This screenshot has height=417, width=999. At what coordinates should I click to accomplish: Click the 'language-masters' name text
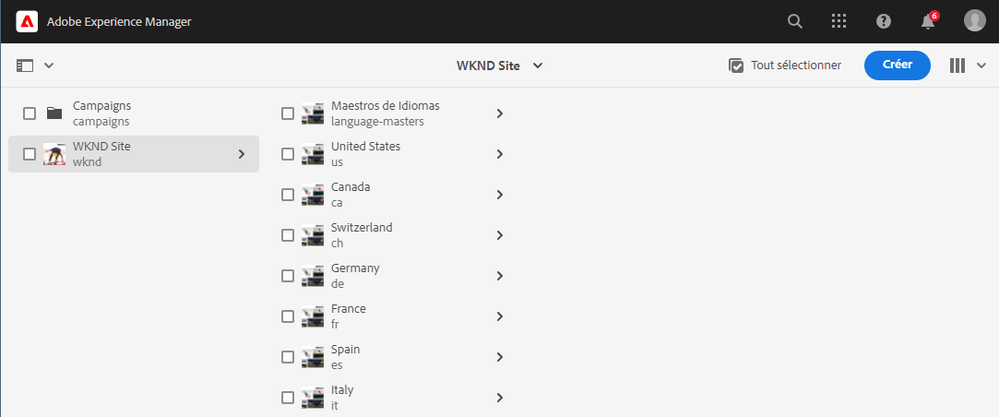point(378,121)
